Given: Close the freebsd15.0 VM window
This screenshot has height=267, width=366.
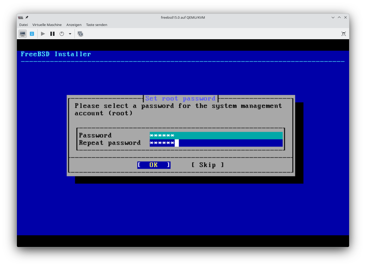Looking at the screenshot, I should pos(345,17).
